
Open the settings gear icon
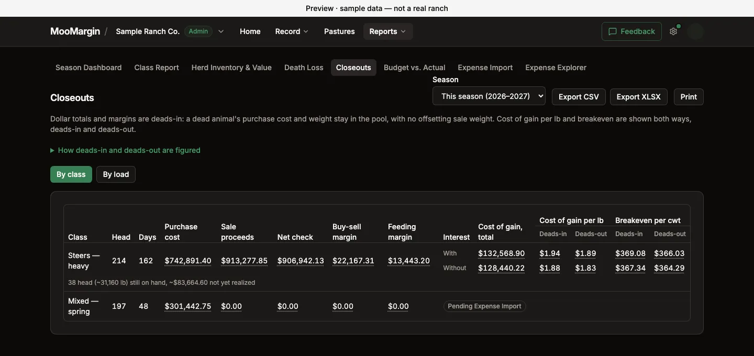tap(673, 31)
